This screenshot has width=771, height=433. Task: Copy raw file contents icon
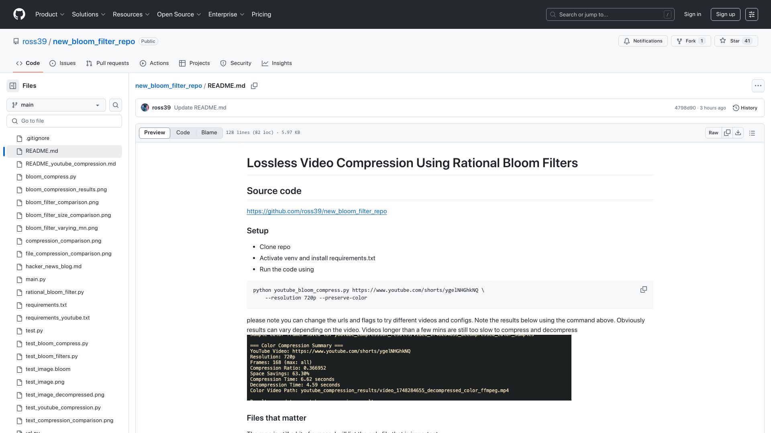click(727, 133)
